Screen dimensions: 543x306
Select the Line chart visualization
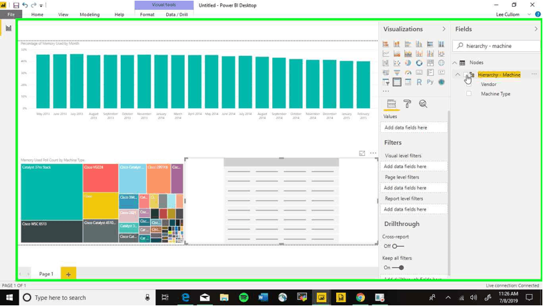point(386,53)
